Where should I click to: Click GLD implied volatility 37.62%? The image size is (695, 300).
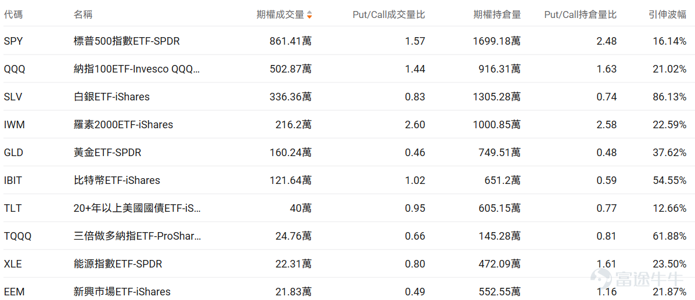669,153
